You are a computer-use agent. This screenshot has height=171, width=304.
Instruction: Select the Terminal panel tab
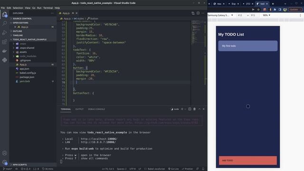66,109
